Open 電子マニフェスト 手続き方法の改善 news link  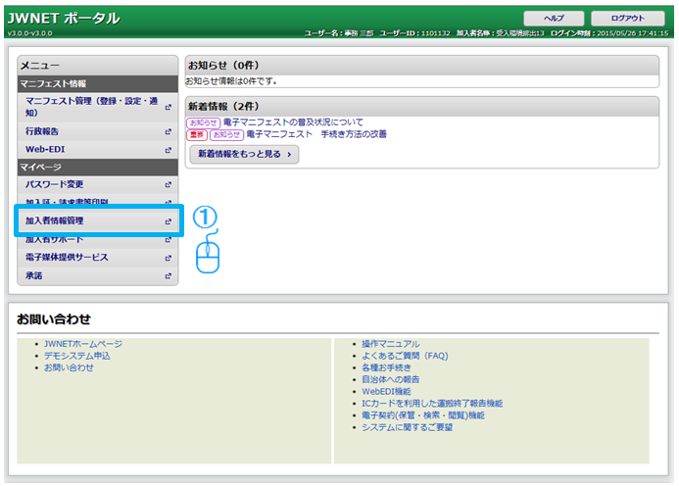316,134
